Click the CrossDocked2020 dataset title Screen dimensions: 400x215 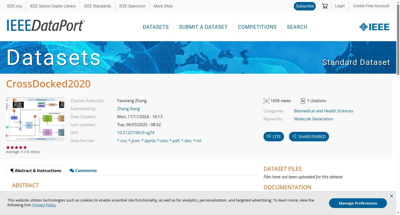48,84
